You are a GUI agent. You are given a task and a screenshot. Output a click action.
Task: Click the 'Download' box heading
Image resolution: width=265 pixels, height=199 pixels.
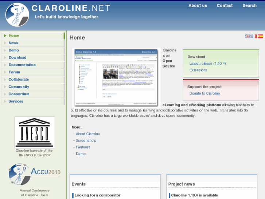(x=196, y=57)
